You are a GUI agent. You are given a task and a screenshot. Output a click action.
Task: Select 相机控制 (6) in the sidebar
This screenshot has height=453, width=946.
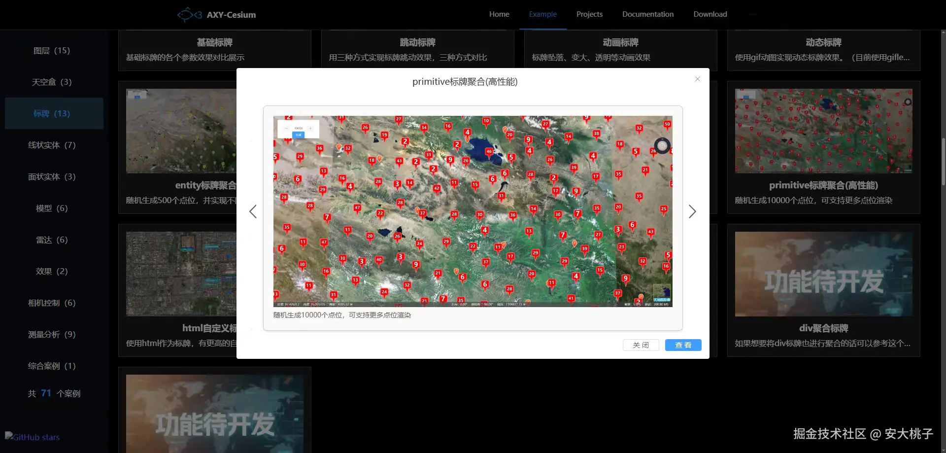(x=52, y=303)
